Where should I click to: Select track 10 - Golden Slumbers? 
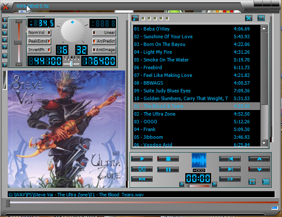click(196, 98)
